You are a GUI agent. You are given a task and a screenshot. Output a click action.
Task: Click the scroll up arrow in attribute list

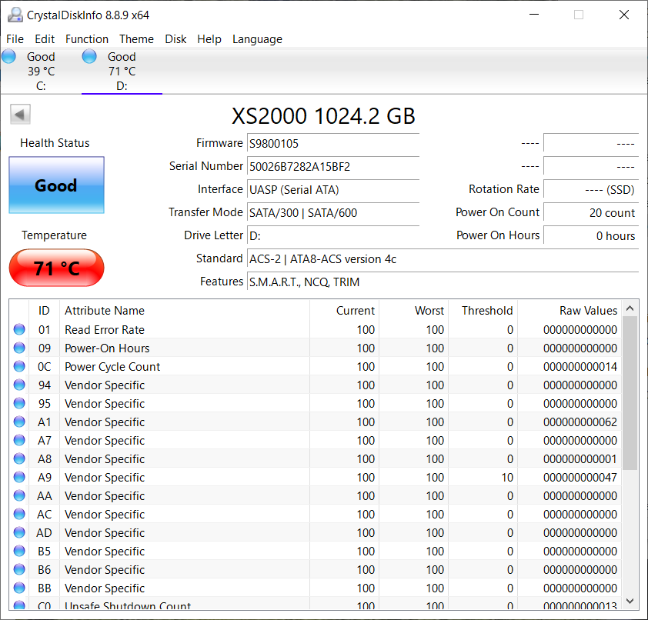(x=630, y=308)
